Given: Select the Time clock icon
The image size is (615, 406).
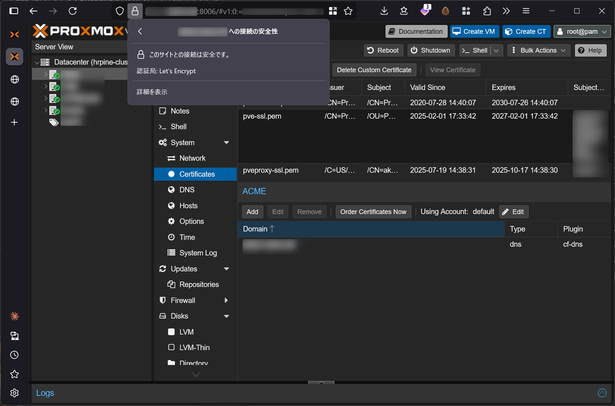Looking at the screenshot, I should pos(171,237).
